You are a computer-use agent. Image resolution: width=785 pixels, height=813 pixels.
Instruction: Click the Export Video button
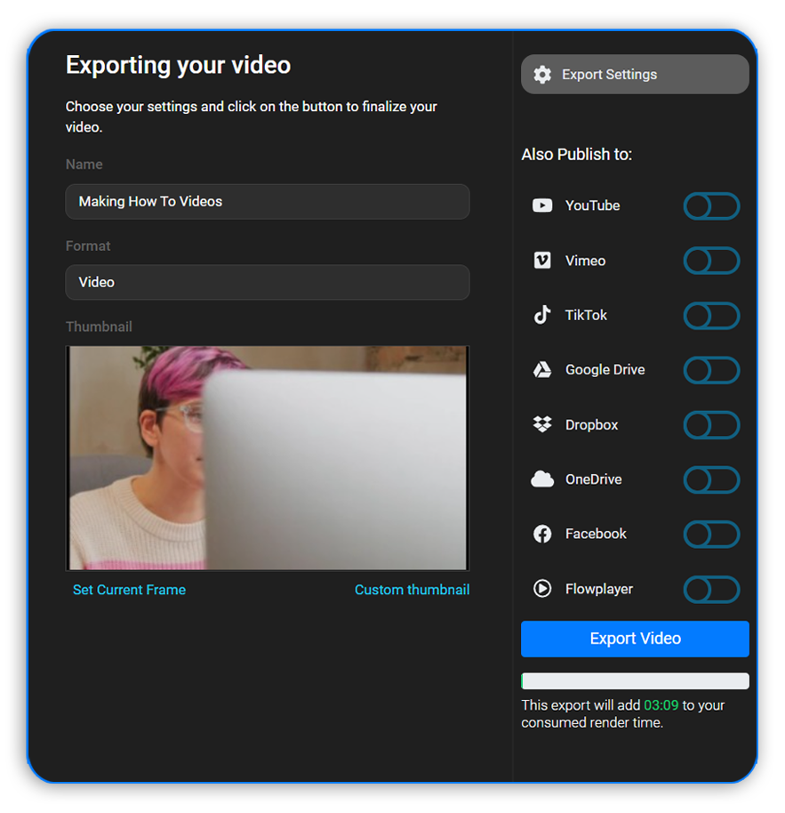[x=635, y=639]
